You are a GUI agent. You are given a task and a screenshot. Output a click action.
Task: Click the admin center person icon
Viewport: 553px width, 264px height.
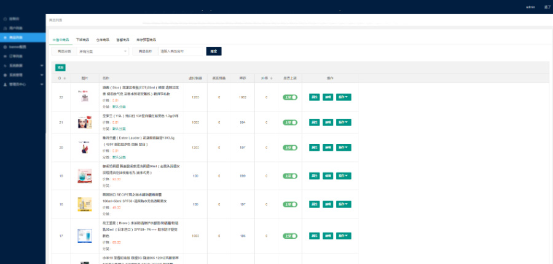click(5, 84)
